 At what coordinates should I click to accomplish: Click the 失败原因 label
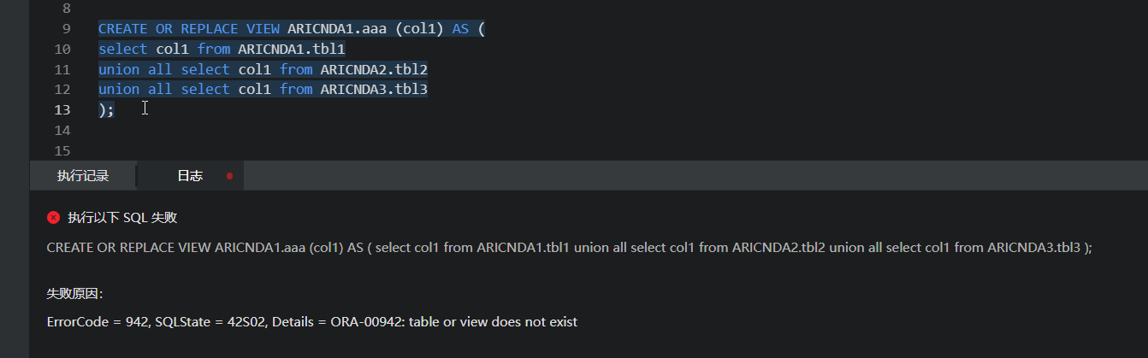[x=74, y=294]
